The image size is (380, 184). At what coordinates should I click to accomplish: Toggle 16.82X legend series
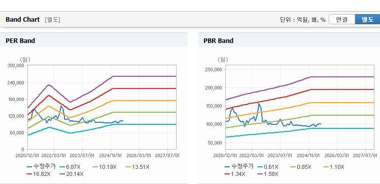(x=39, y=174)
